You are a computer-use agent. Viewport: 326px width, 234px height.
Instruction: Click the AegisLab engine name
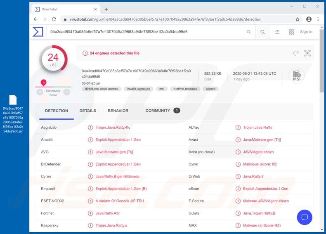tap(49, 128)
